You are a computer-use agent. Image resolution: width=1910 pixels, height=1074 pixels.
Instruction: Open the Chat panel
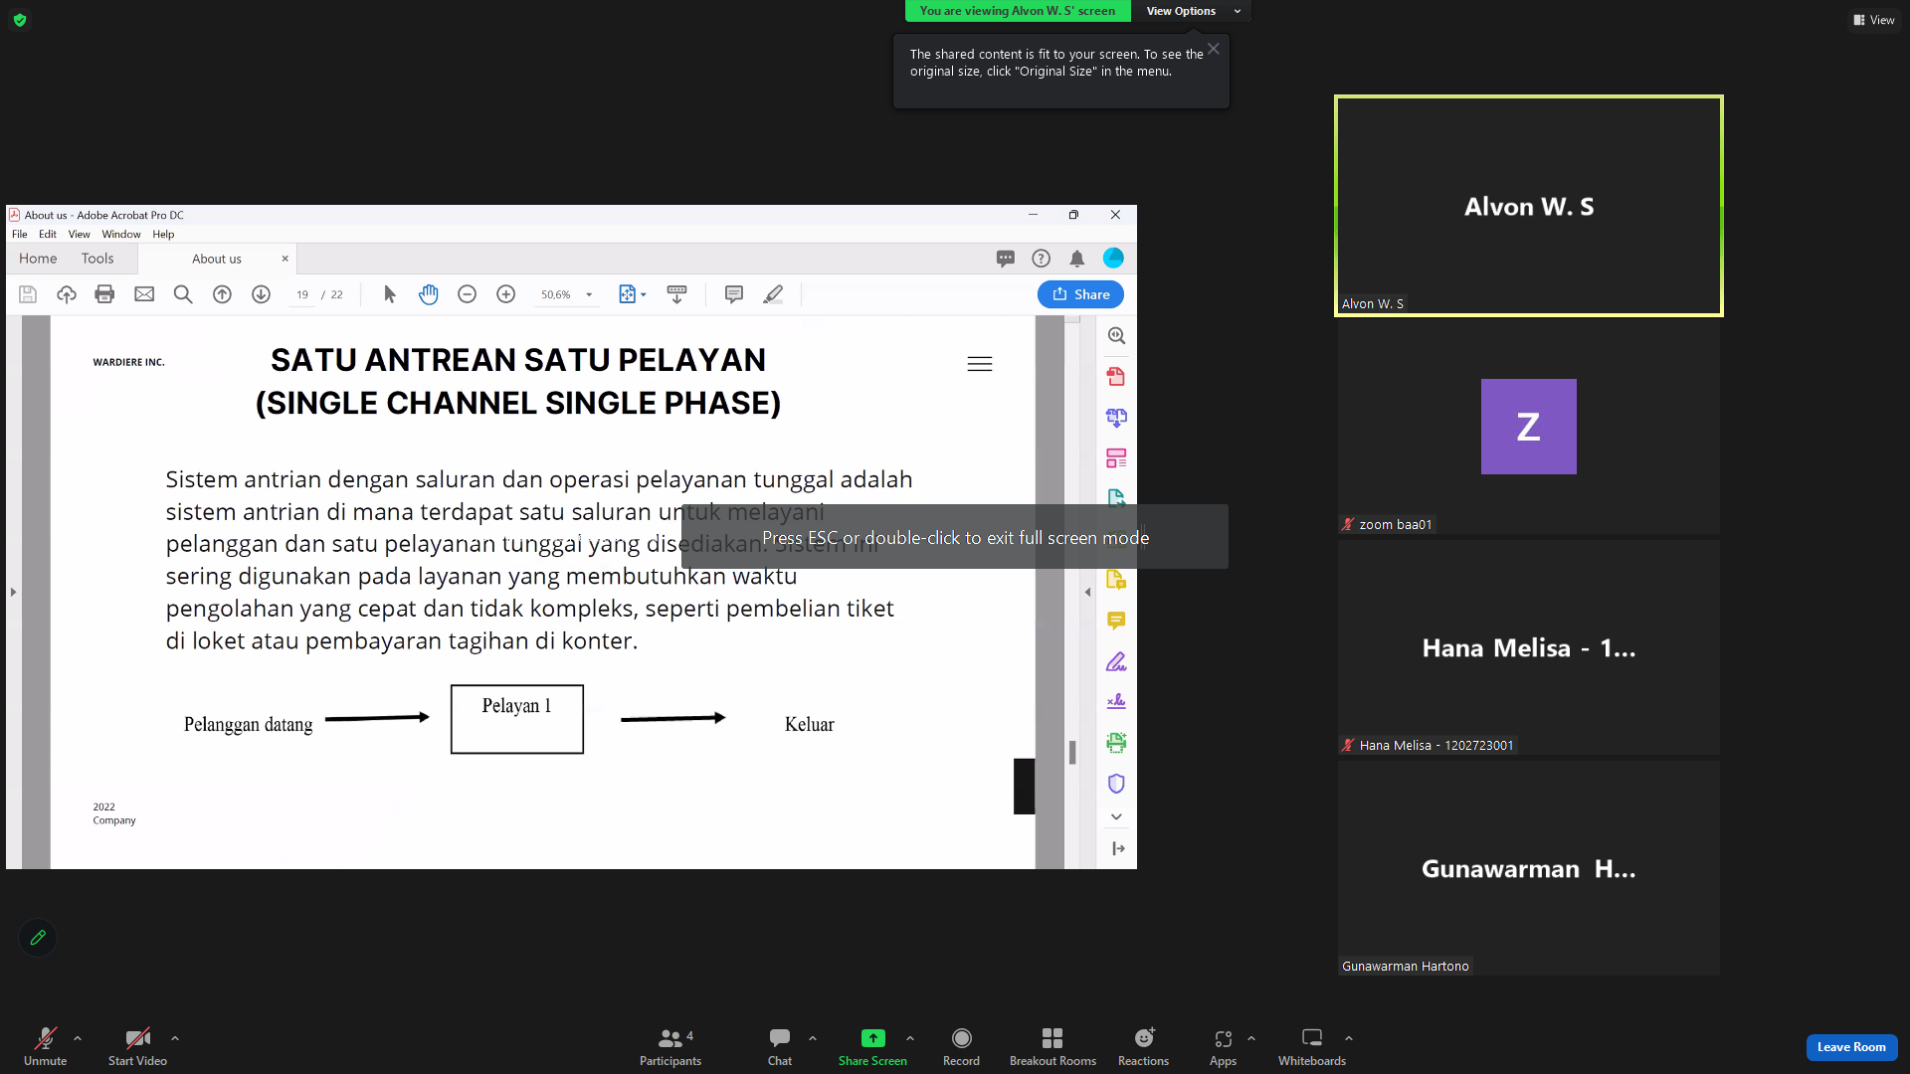(780, 1046)
